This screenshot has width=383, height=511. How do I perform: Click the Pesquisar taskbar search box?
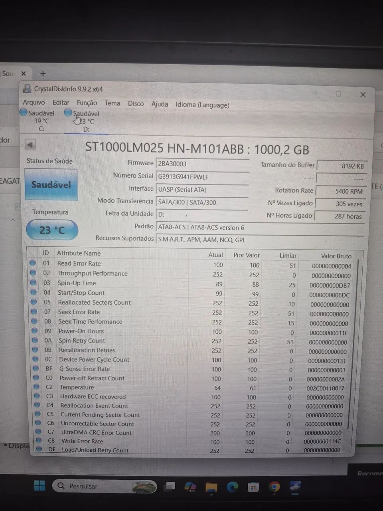[105, 486]
